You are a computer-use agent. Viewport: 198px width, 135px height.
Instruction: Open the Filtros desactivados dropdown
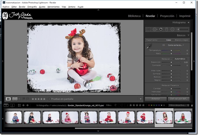tap(179, 105)
